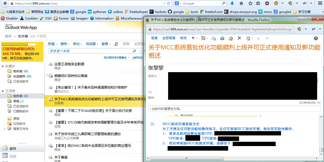
Task: Click the open folder icon in message toolbar
Action: point(231,38)
